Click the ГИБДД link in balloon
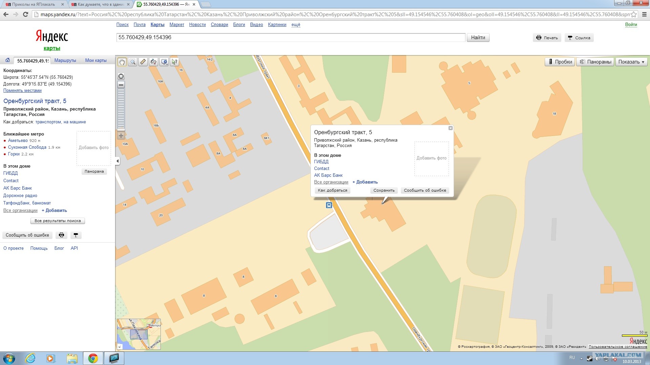Screen dimensions: 650x365 pos(321,162)
